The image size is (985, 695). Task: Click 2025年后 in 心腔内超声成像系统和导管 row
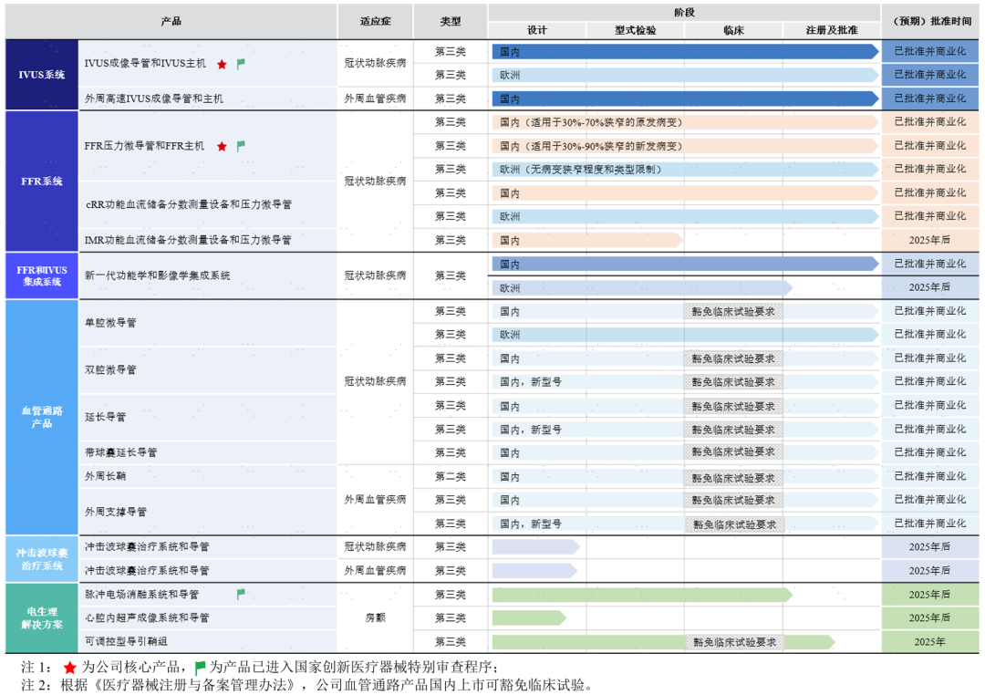929,617
